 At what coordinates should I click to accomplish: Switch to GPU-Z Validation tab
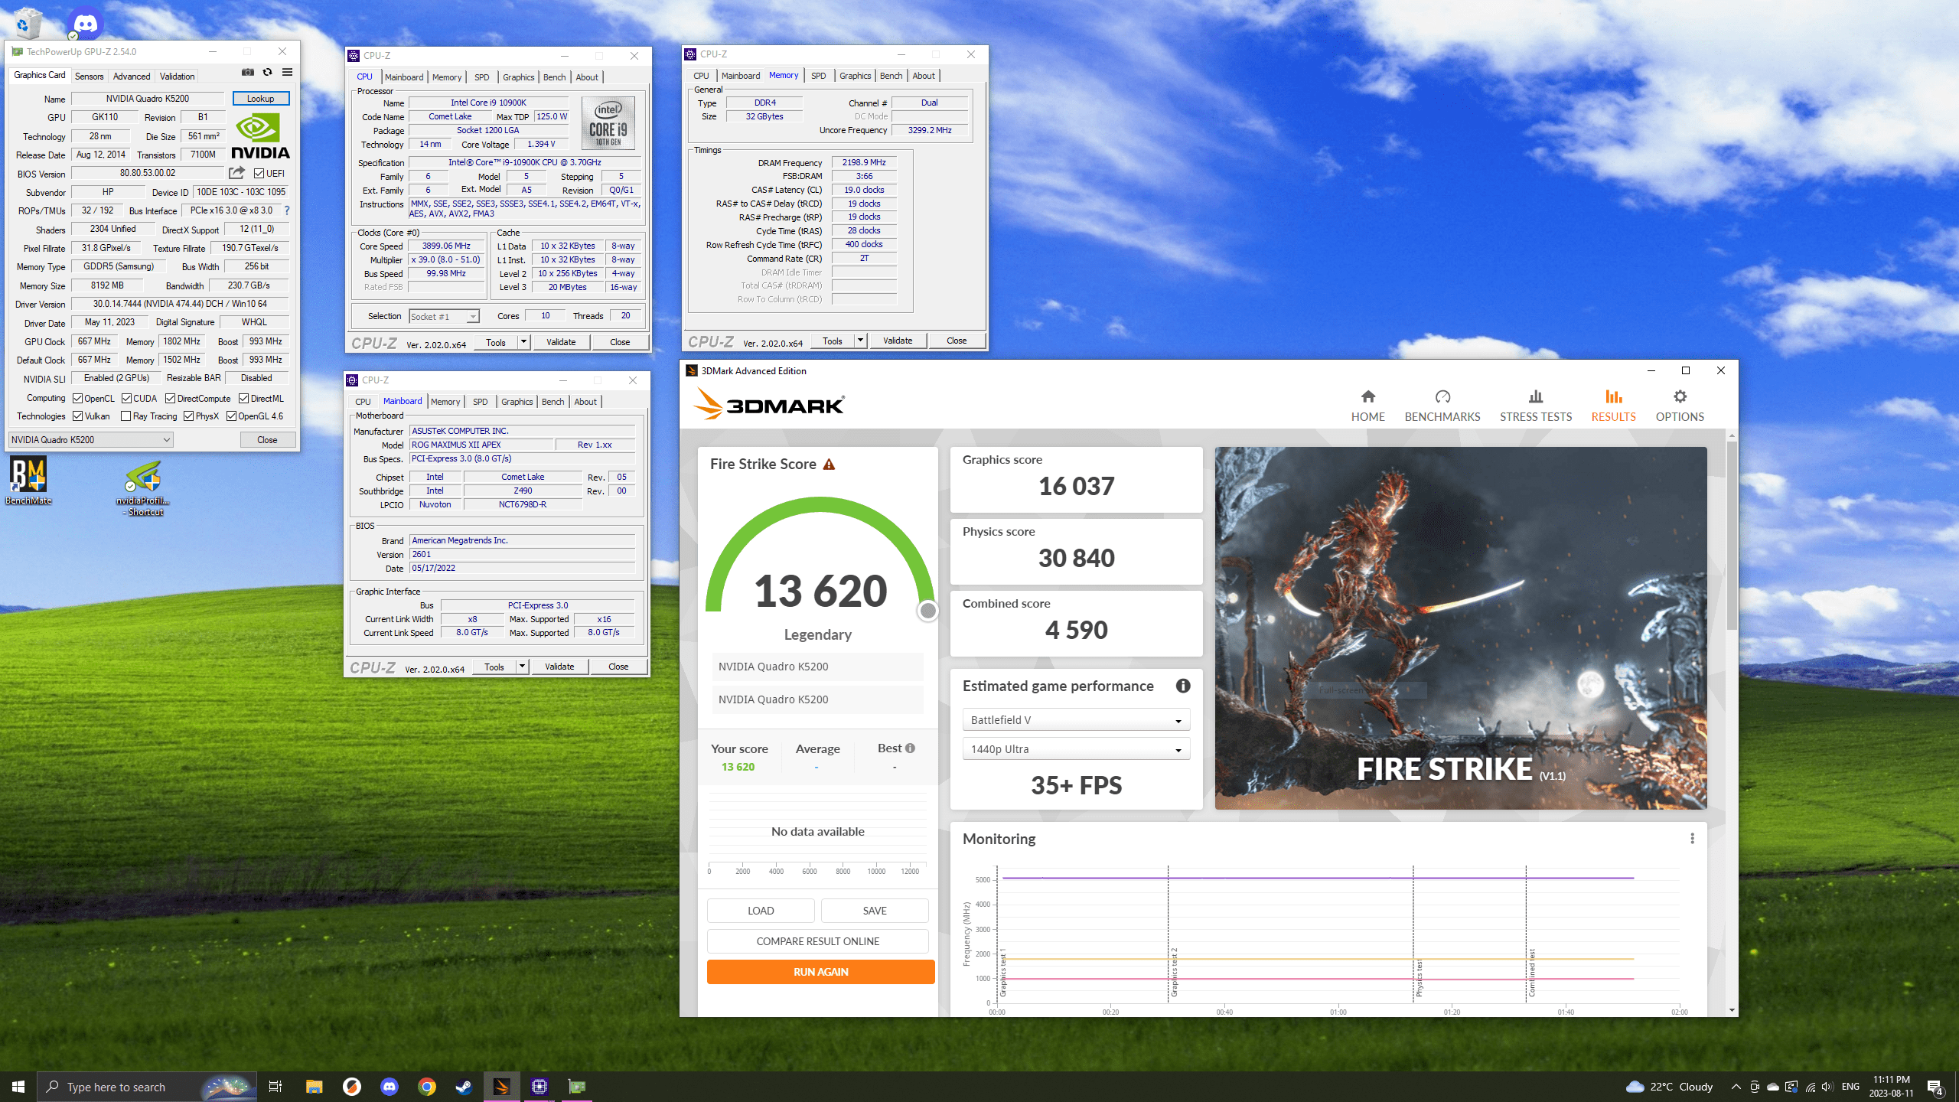pos(177,76)
